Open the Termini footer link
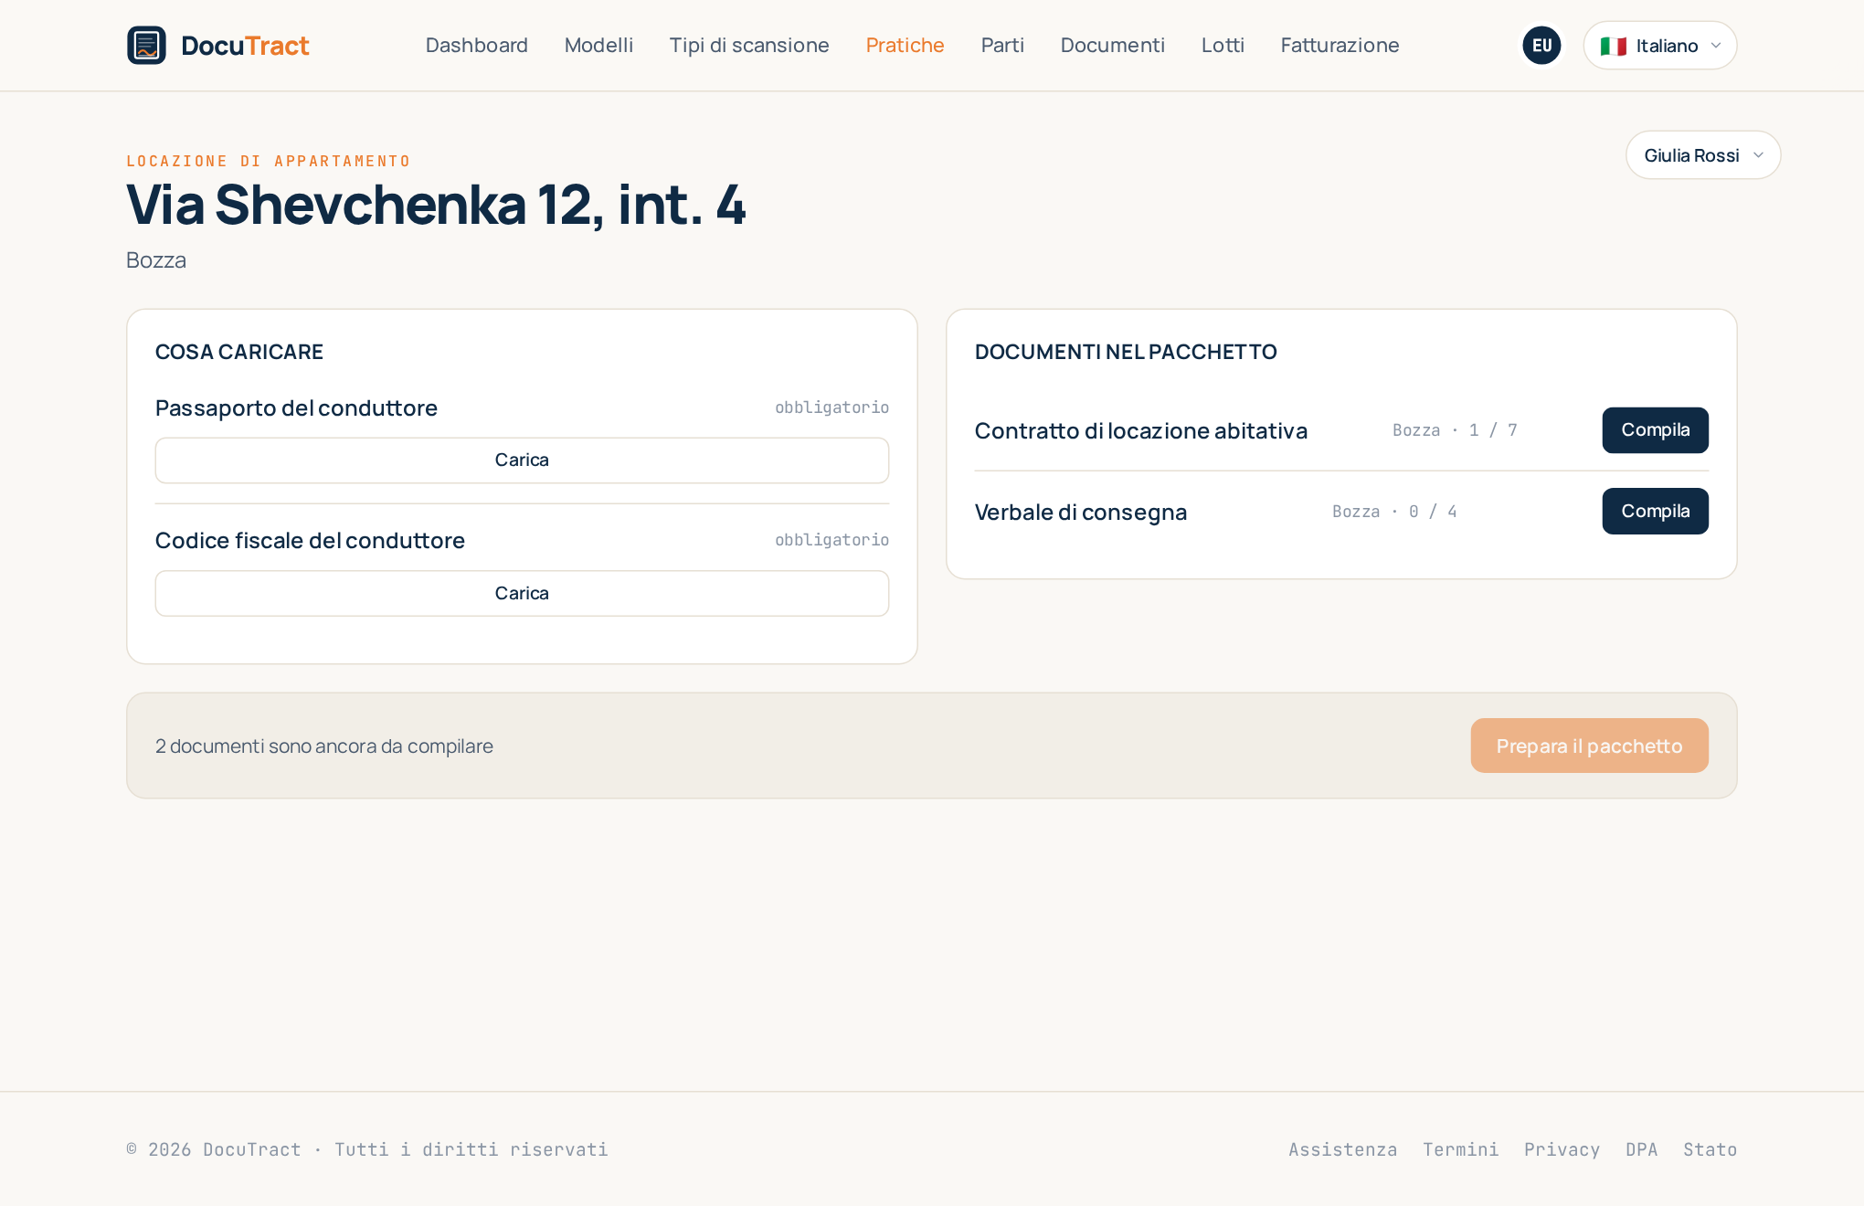Image resolution: width=1864 pixels, height=1206 pixels. click(x=1460, y=1149)
